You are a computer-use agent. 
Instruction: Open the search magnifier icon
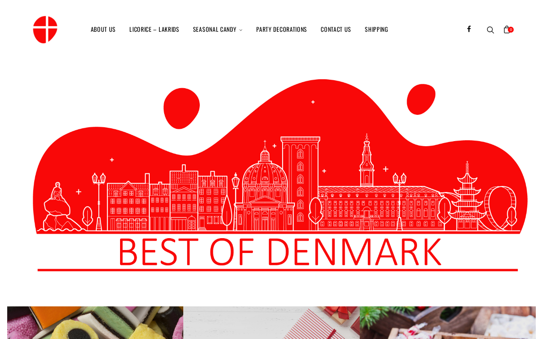(x=490, y=30)
